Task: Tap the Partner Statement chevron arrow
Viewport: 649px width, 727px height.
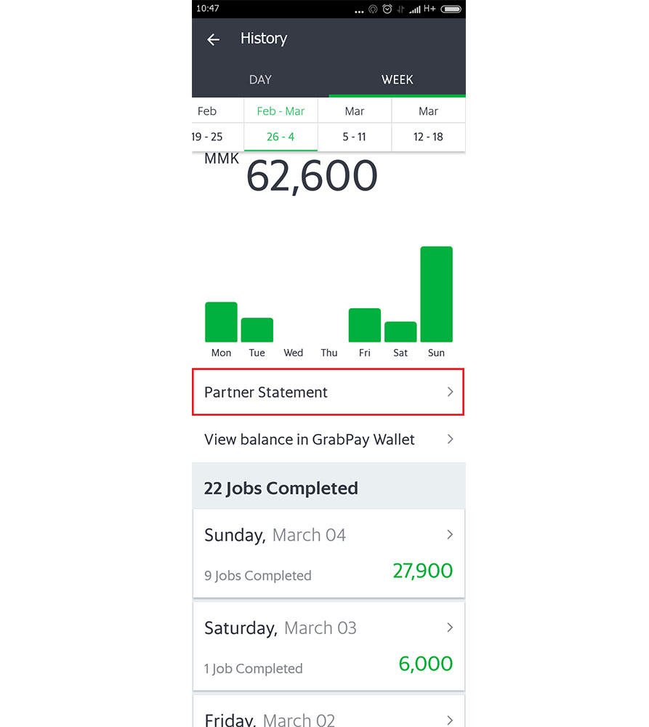Action: (450, 392)
